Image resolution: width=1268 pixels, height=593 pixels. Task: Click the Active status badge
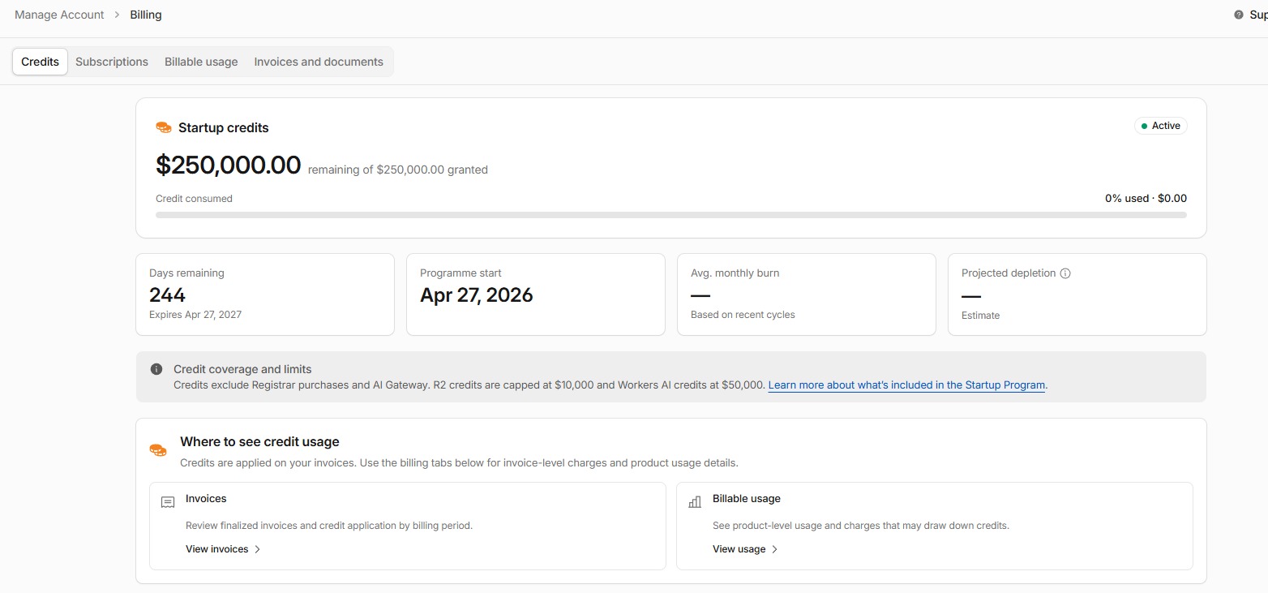[1160, 126]
